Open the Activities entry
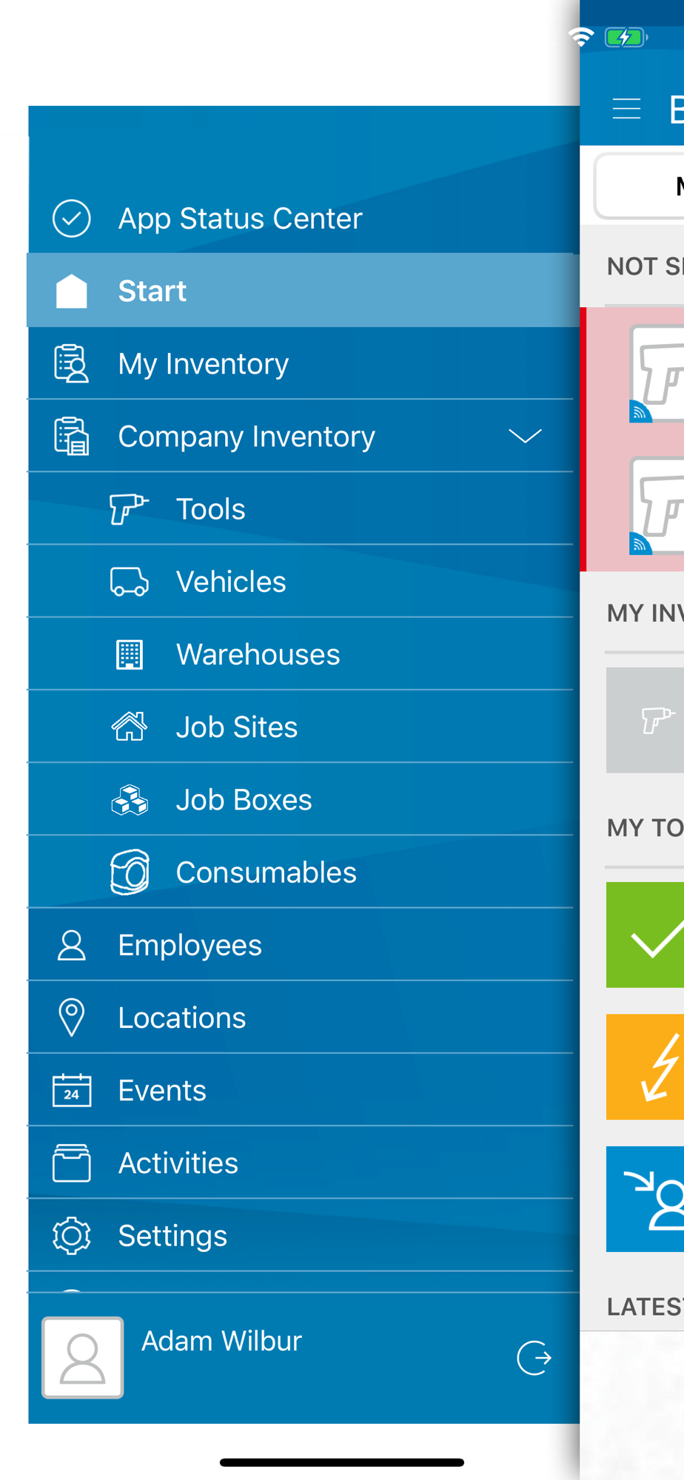The image size is (684, 1480). (x=301, y=1163)
